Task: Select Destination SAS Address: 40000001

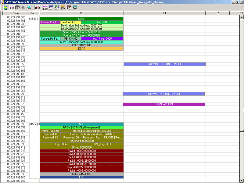Action: point(81,29)
